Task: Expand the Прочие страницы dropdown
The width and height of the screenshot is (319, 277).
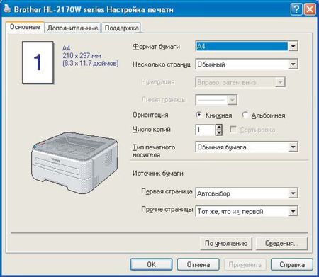Action: (247, 211)
